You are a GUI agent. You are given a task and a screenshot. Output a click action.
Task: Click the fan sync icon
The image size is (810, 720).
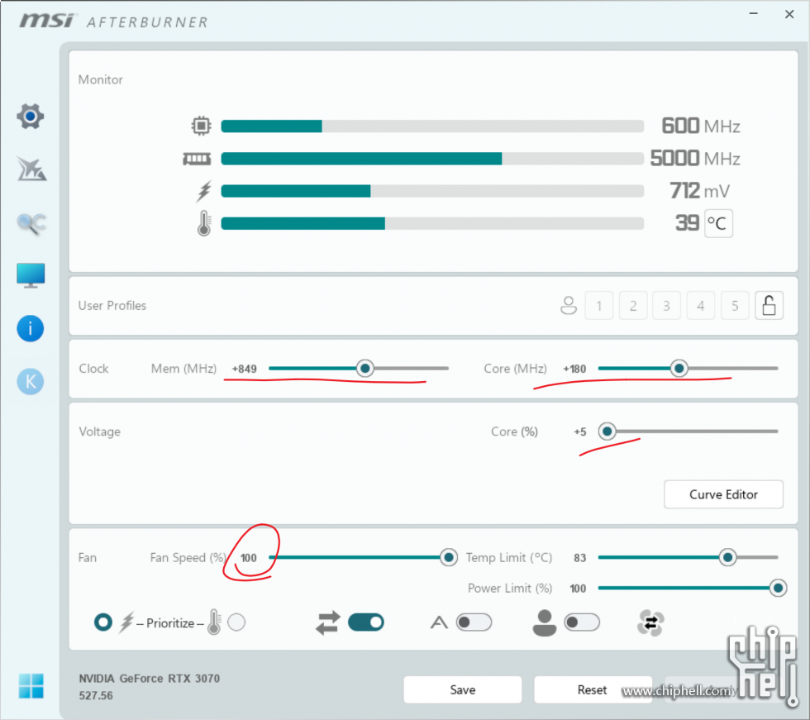650,623
